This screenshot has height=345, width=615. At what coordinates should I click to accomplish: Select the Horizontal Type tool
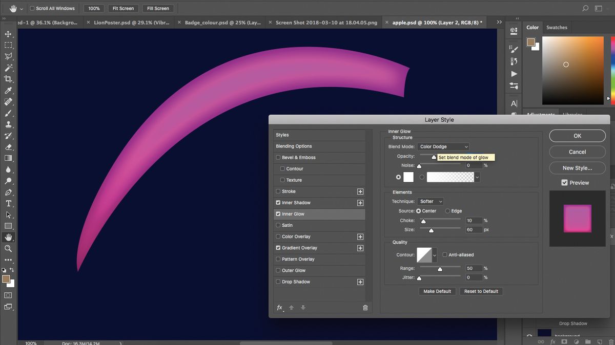pos(7,204)
